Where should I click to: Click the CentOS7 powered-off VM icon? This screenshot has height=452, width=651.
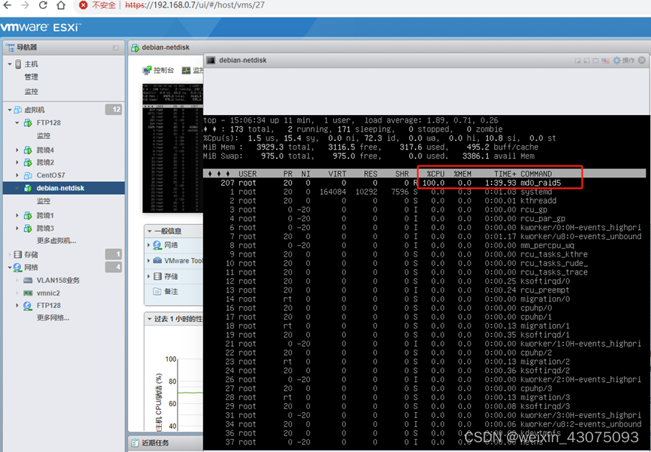28,175
